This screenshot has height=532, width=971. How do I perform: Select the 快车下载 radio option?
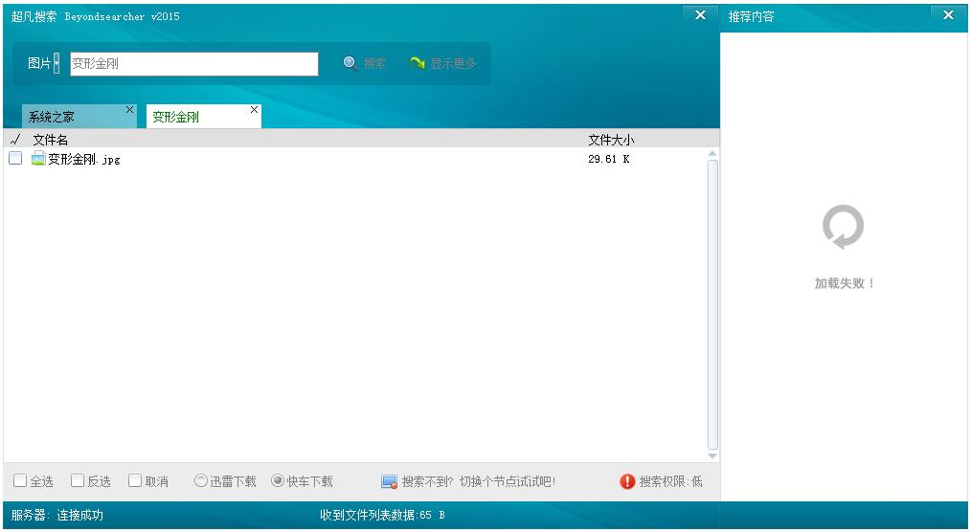278,480
